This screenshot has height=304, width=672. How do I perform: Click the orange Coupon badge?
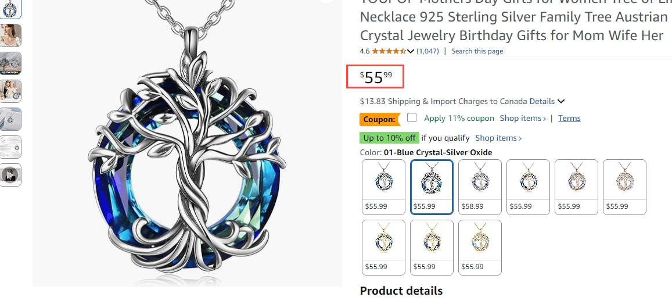click(x=379, y=119)
